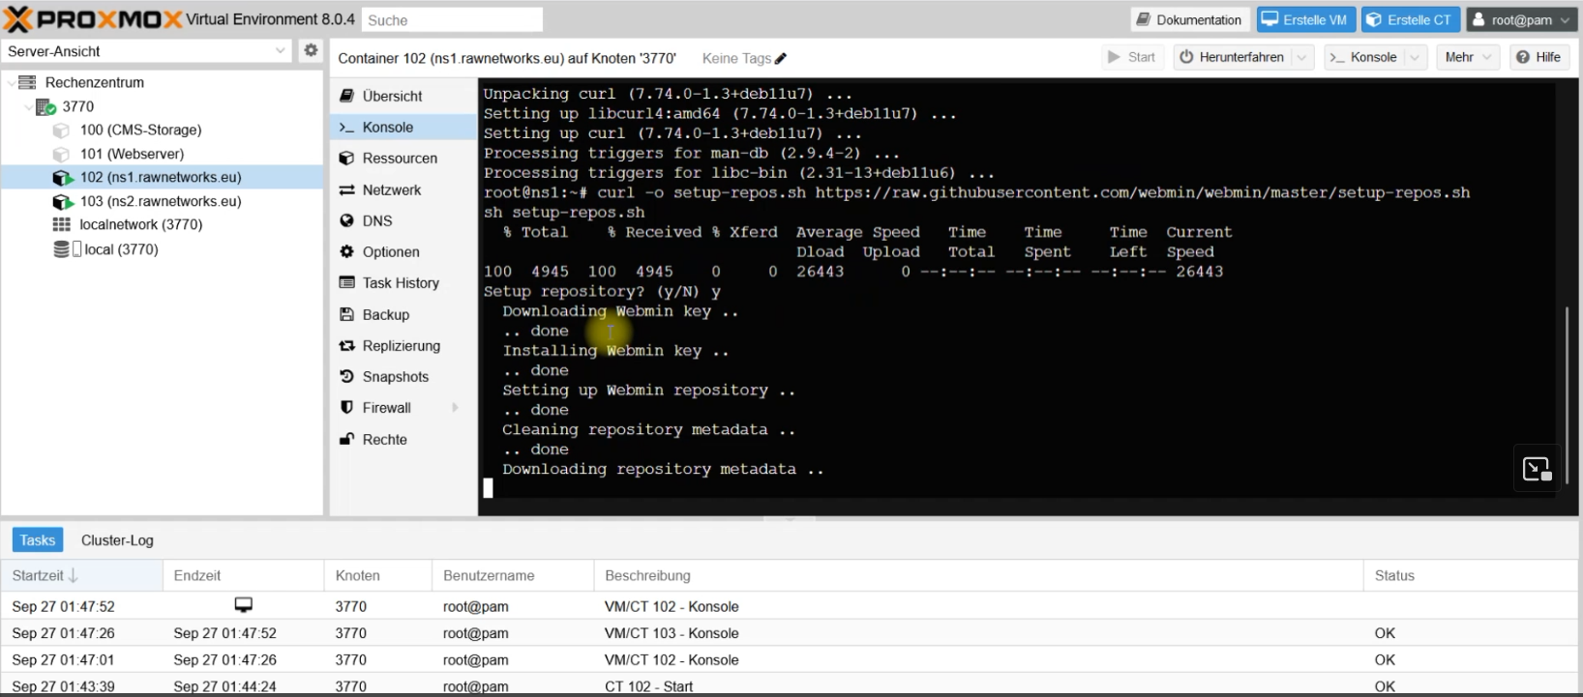Click the Proxmox logo

click(x=92, y=19)
